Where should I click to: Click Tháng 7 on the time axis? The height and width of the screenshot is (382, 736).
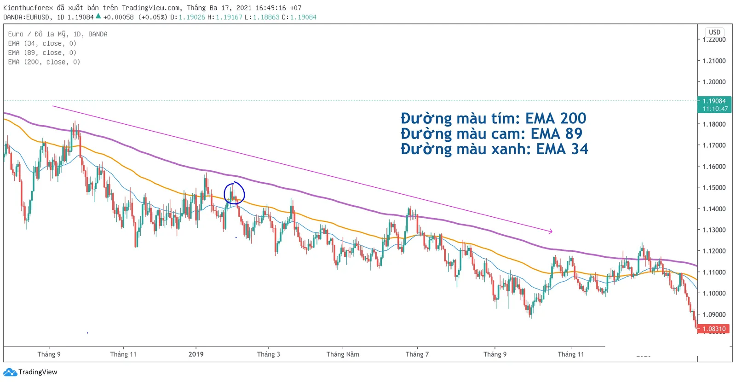click(417, 354)
